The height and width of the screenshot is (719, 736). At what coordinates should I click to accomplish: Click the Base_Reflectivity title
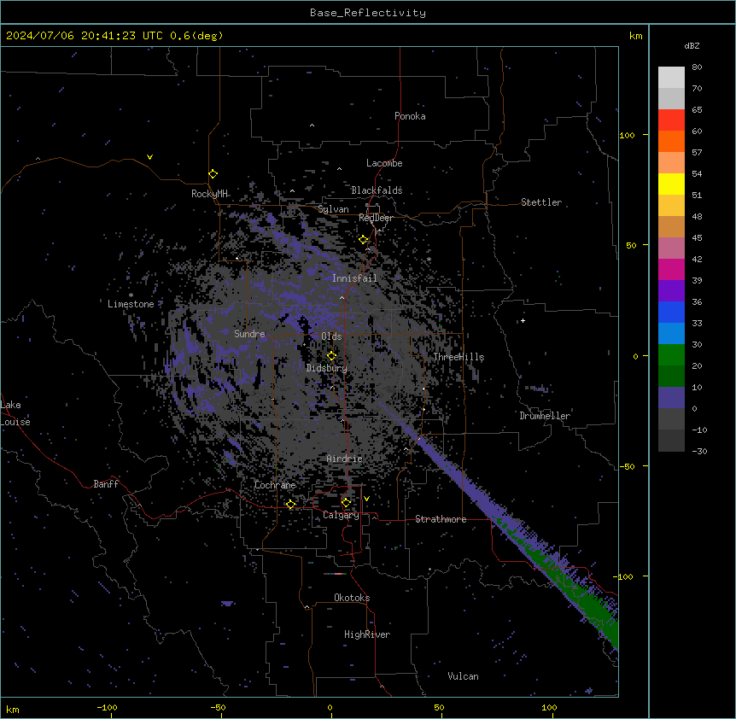coord(368,13)
